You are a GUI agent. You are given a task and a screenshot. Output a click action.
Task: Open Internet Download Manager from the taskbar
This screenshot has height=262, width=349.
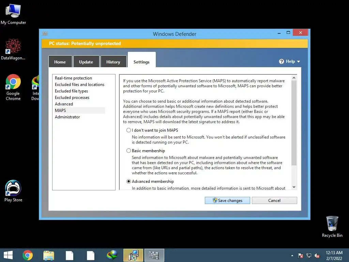click(x=112, y=255)
